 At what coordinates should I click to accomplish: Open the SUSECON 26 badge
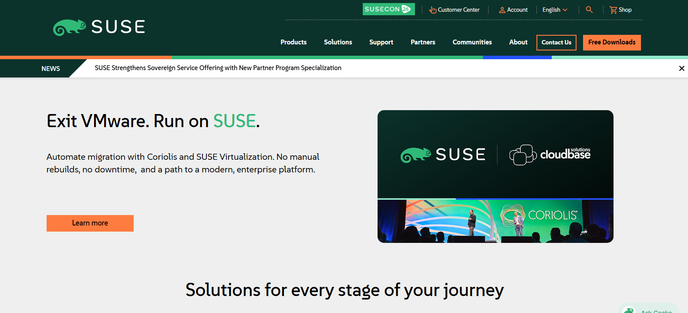(388, 9)
